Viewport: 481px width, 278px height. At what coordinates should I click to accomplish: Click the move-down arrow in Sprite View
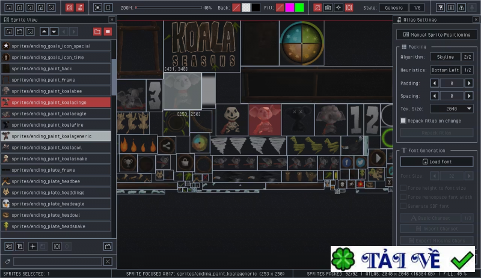[54, 32]
